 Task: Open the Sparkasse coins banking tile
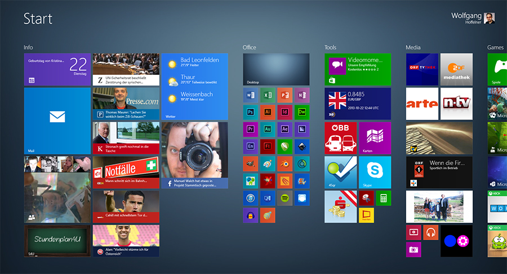coord(340,206)
